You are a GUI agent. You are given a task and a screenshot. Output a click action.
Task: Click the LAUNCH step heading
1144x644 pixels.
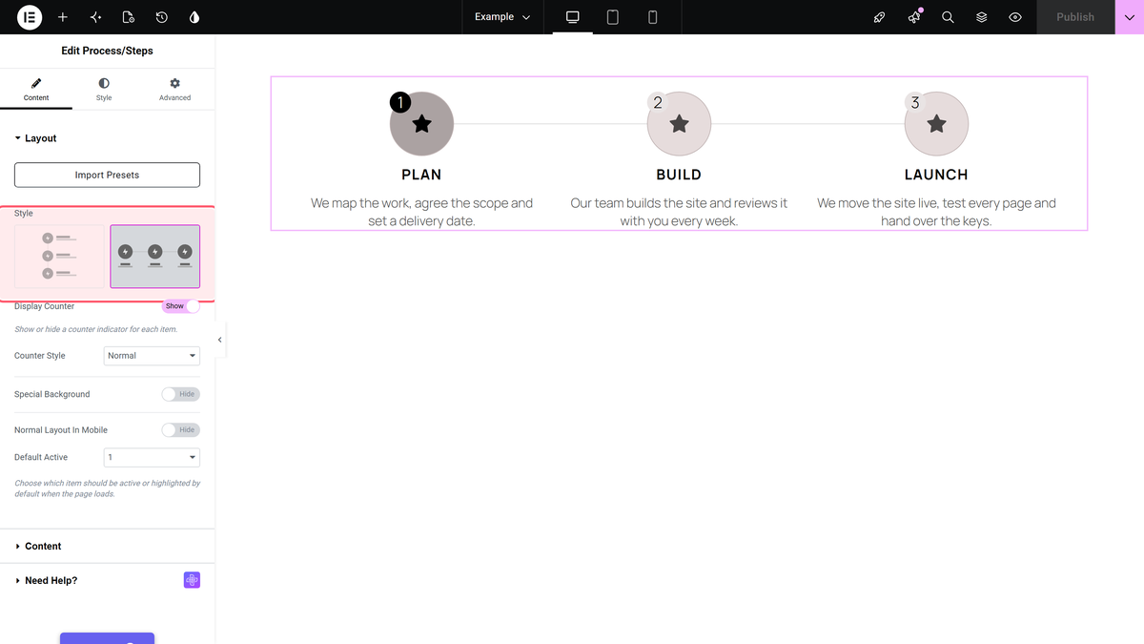[936, 175]
